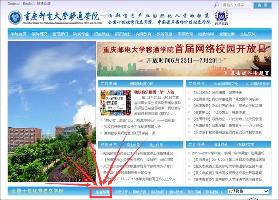279x200 pixels.
Task: Click the Deutsch language link
Action: pyautogui.click(x=14, y=3)
